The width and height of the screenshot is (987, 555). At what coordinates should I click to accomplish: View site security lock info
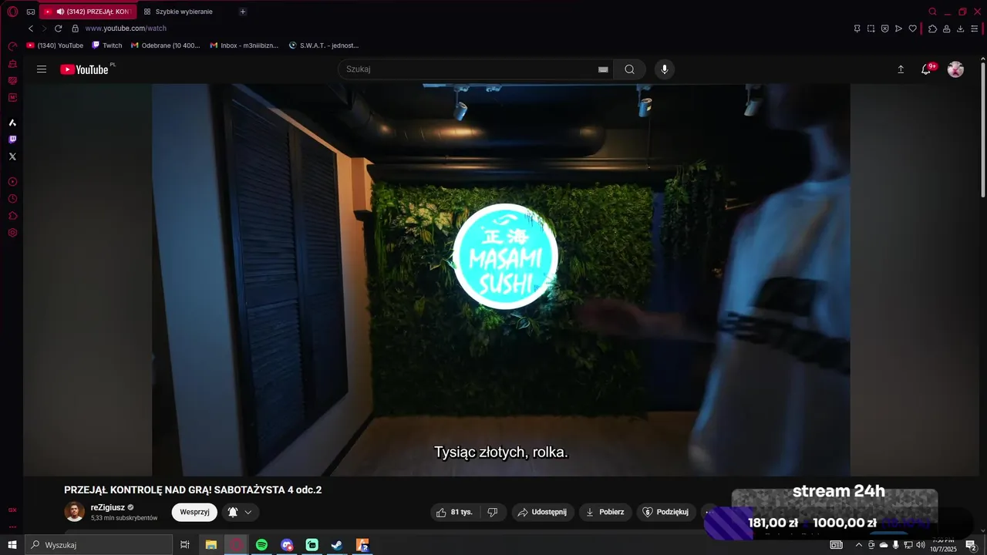[x=75, y=29]
